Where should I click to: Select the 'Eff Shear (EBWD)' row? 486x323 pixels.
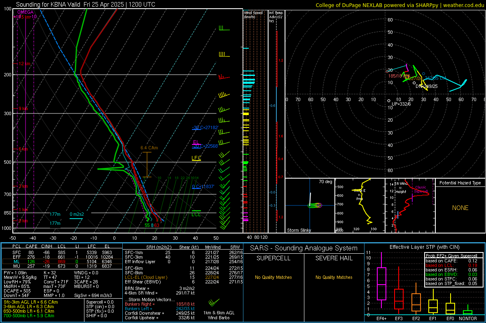point(183,282)
